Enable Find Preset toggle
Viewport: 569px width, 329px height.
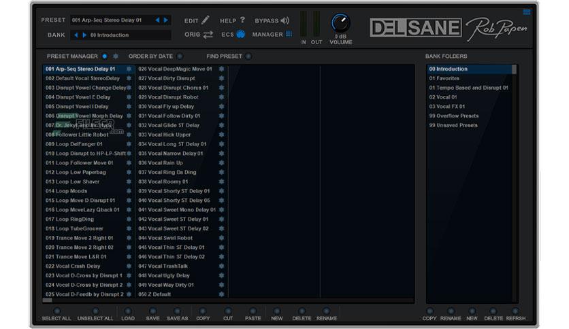click(x=248, y=56)
